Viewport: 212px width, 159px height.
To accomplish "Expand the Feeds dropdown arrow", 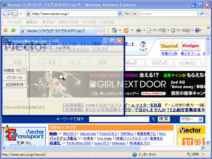I will 132,30.
